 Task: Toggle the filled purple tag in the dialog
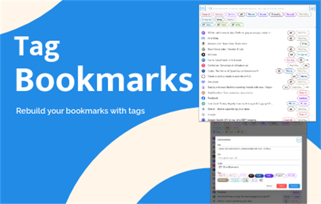click(x=269, y=176)
